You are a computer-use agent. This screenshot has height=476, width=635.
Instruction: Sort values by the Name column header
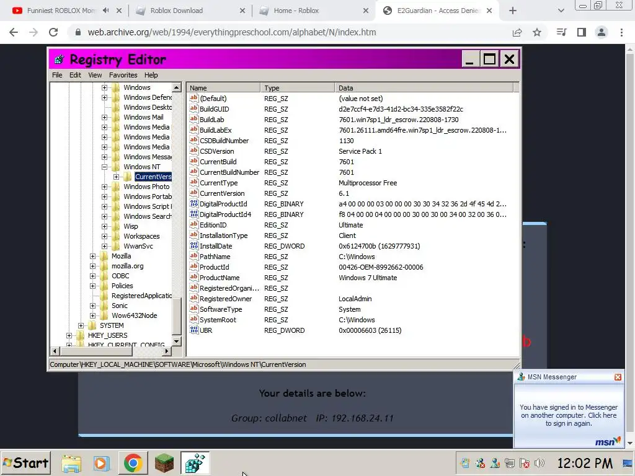(x=223, y=88)
